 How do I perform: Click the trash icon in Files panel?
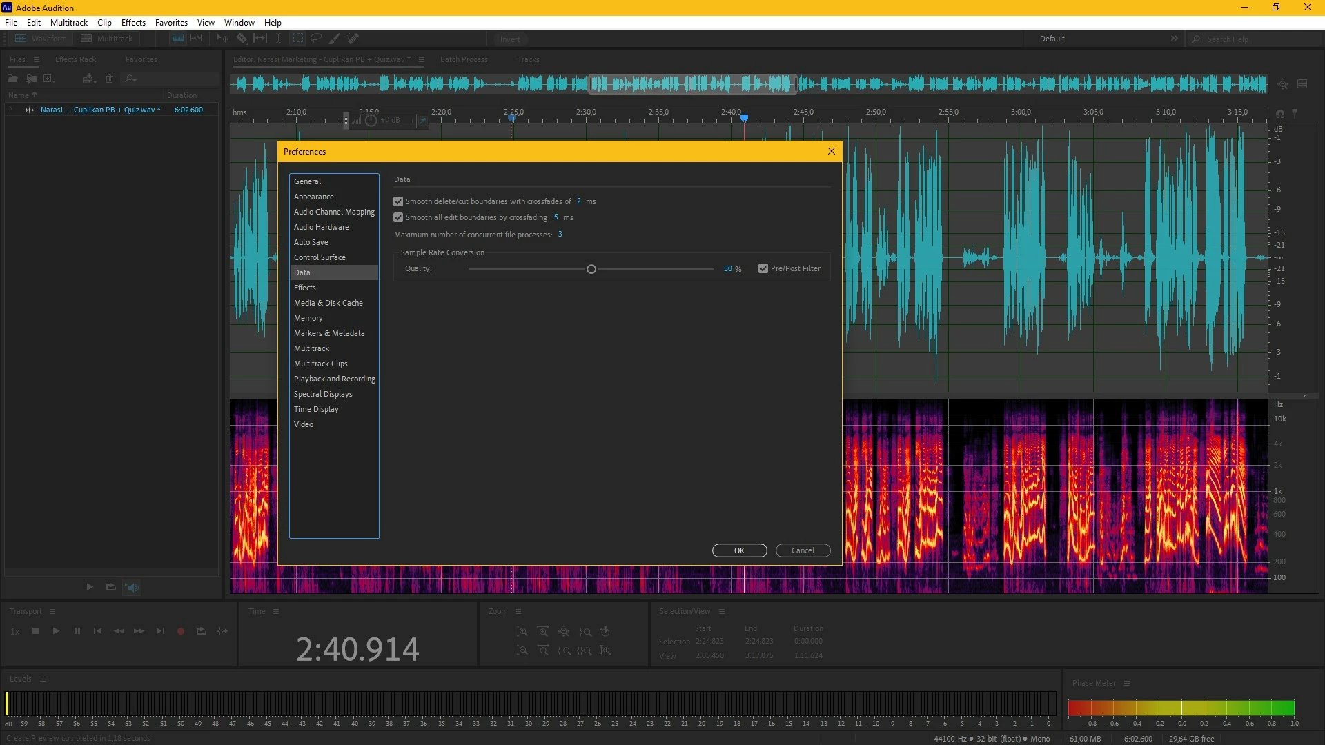point(109,79)
